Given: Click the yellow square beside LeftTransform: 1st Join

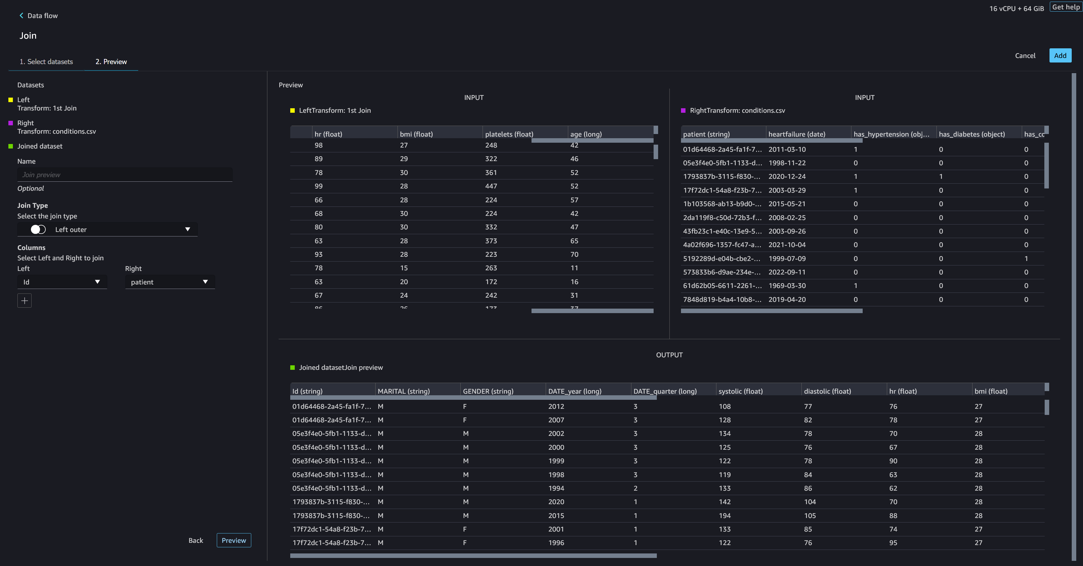Looking at the screenshot, I should (292, 110).
